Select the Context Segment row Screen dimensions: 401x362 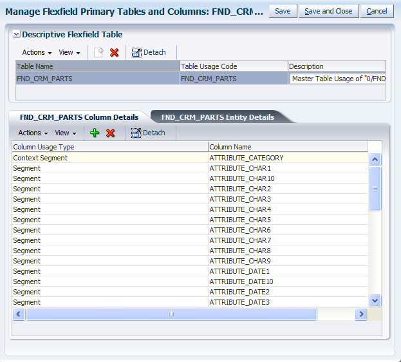[x=190, y=158]
